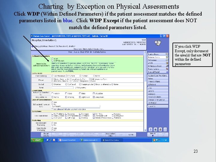Check the General Weakness symptom checkbox

pos(94,118)
